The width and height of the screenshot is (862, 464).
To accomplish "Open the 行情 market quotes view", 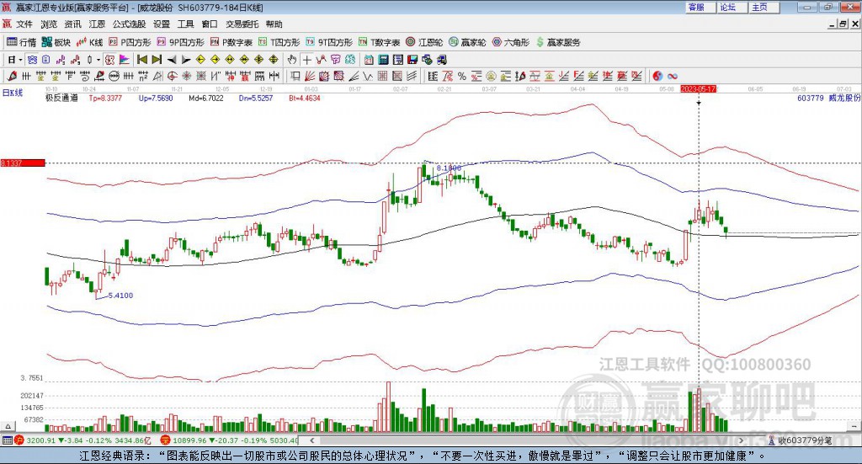I will coord(21,42).
